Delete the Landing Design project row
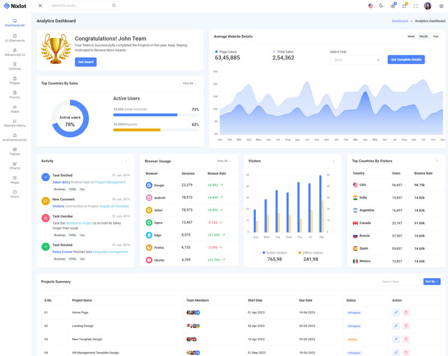Viewport: 448px width, 356px height. [407, 326]
